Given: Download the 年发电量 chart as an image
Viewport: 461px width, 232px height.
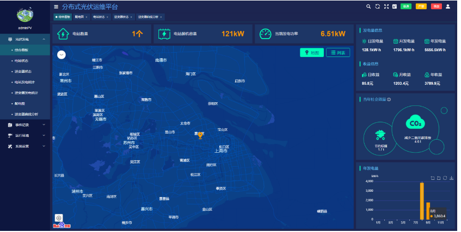Looking at the screenshot, I should (x=451, y=178).
